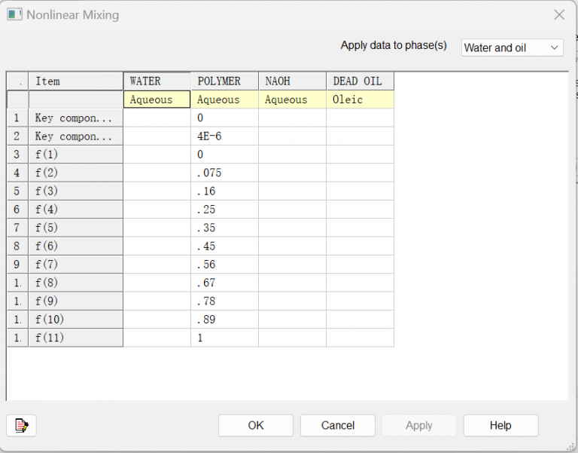Select the POLYMER column header
Viewport: 578px width, 453px height.
[x=224, y=81]
